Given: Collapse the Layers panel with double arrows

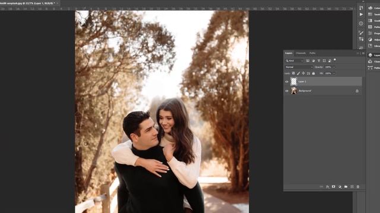Looking at the screenshot, I should (x=358, y=53).
